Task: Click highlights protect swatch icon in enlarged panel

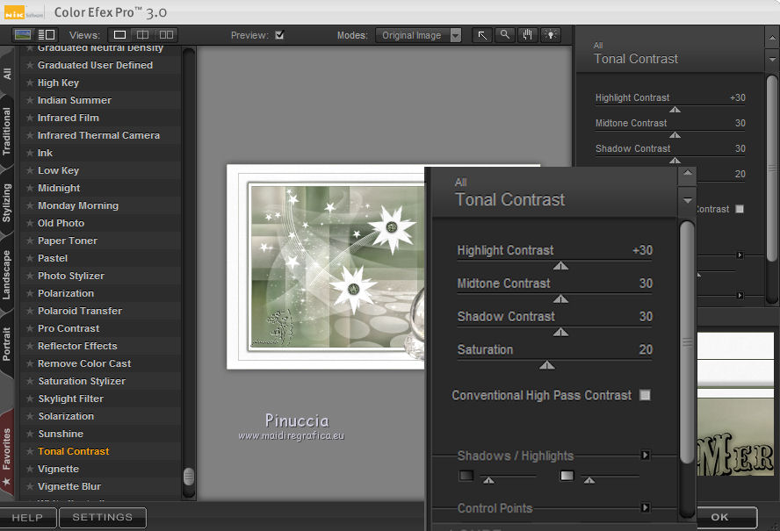Action: (567, 476)
